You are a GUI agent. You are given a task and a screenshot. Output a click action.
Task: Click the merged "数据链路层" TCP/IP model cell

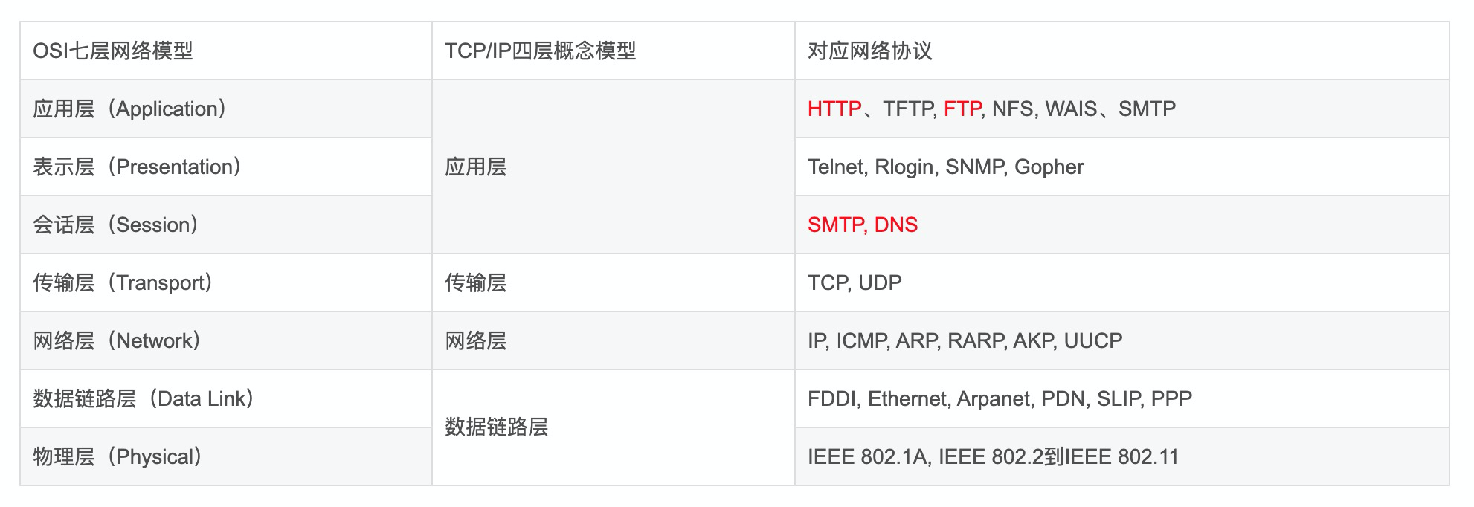496,427
